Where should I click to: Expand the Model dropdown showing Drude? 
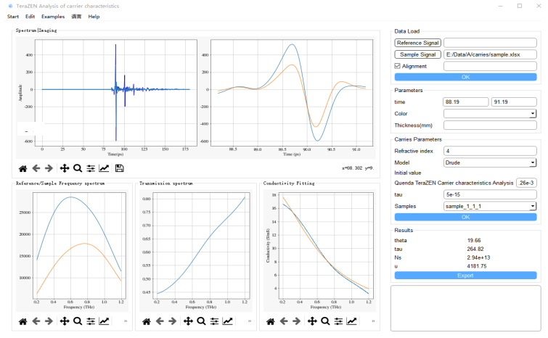[x=489, y=162]
